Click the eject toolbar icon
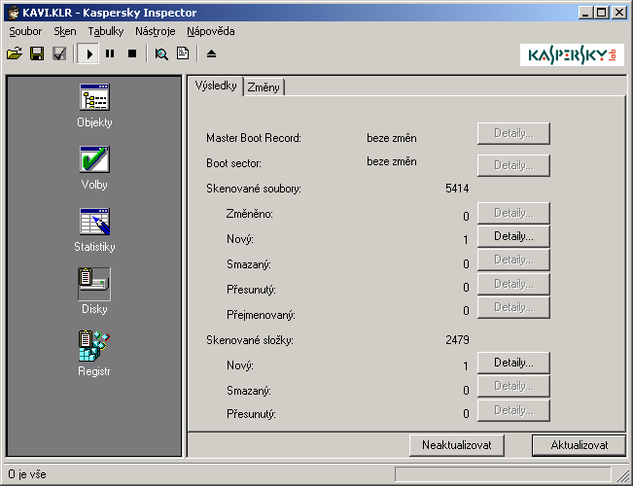The width and height of the screenshot is (633, 486). 212,53
